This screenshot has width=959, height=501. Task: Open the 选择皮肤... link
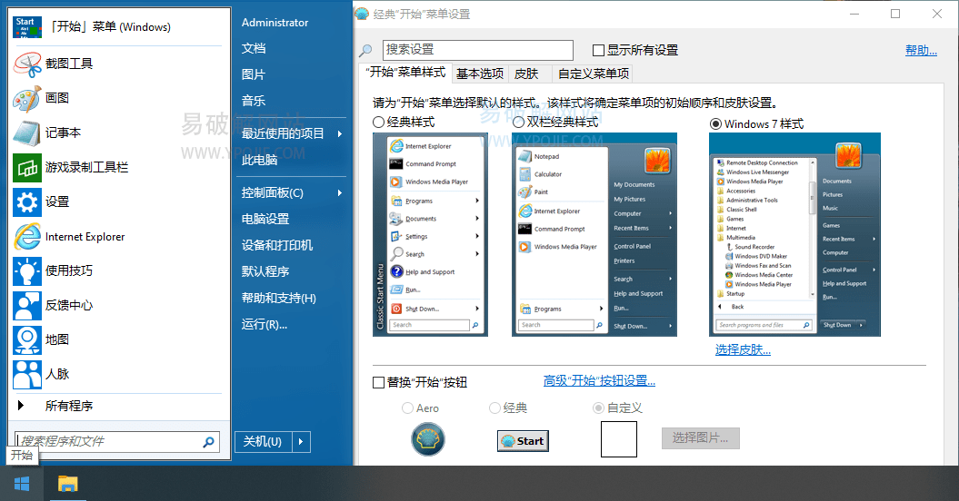click(x=743, y=350)
